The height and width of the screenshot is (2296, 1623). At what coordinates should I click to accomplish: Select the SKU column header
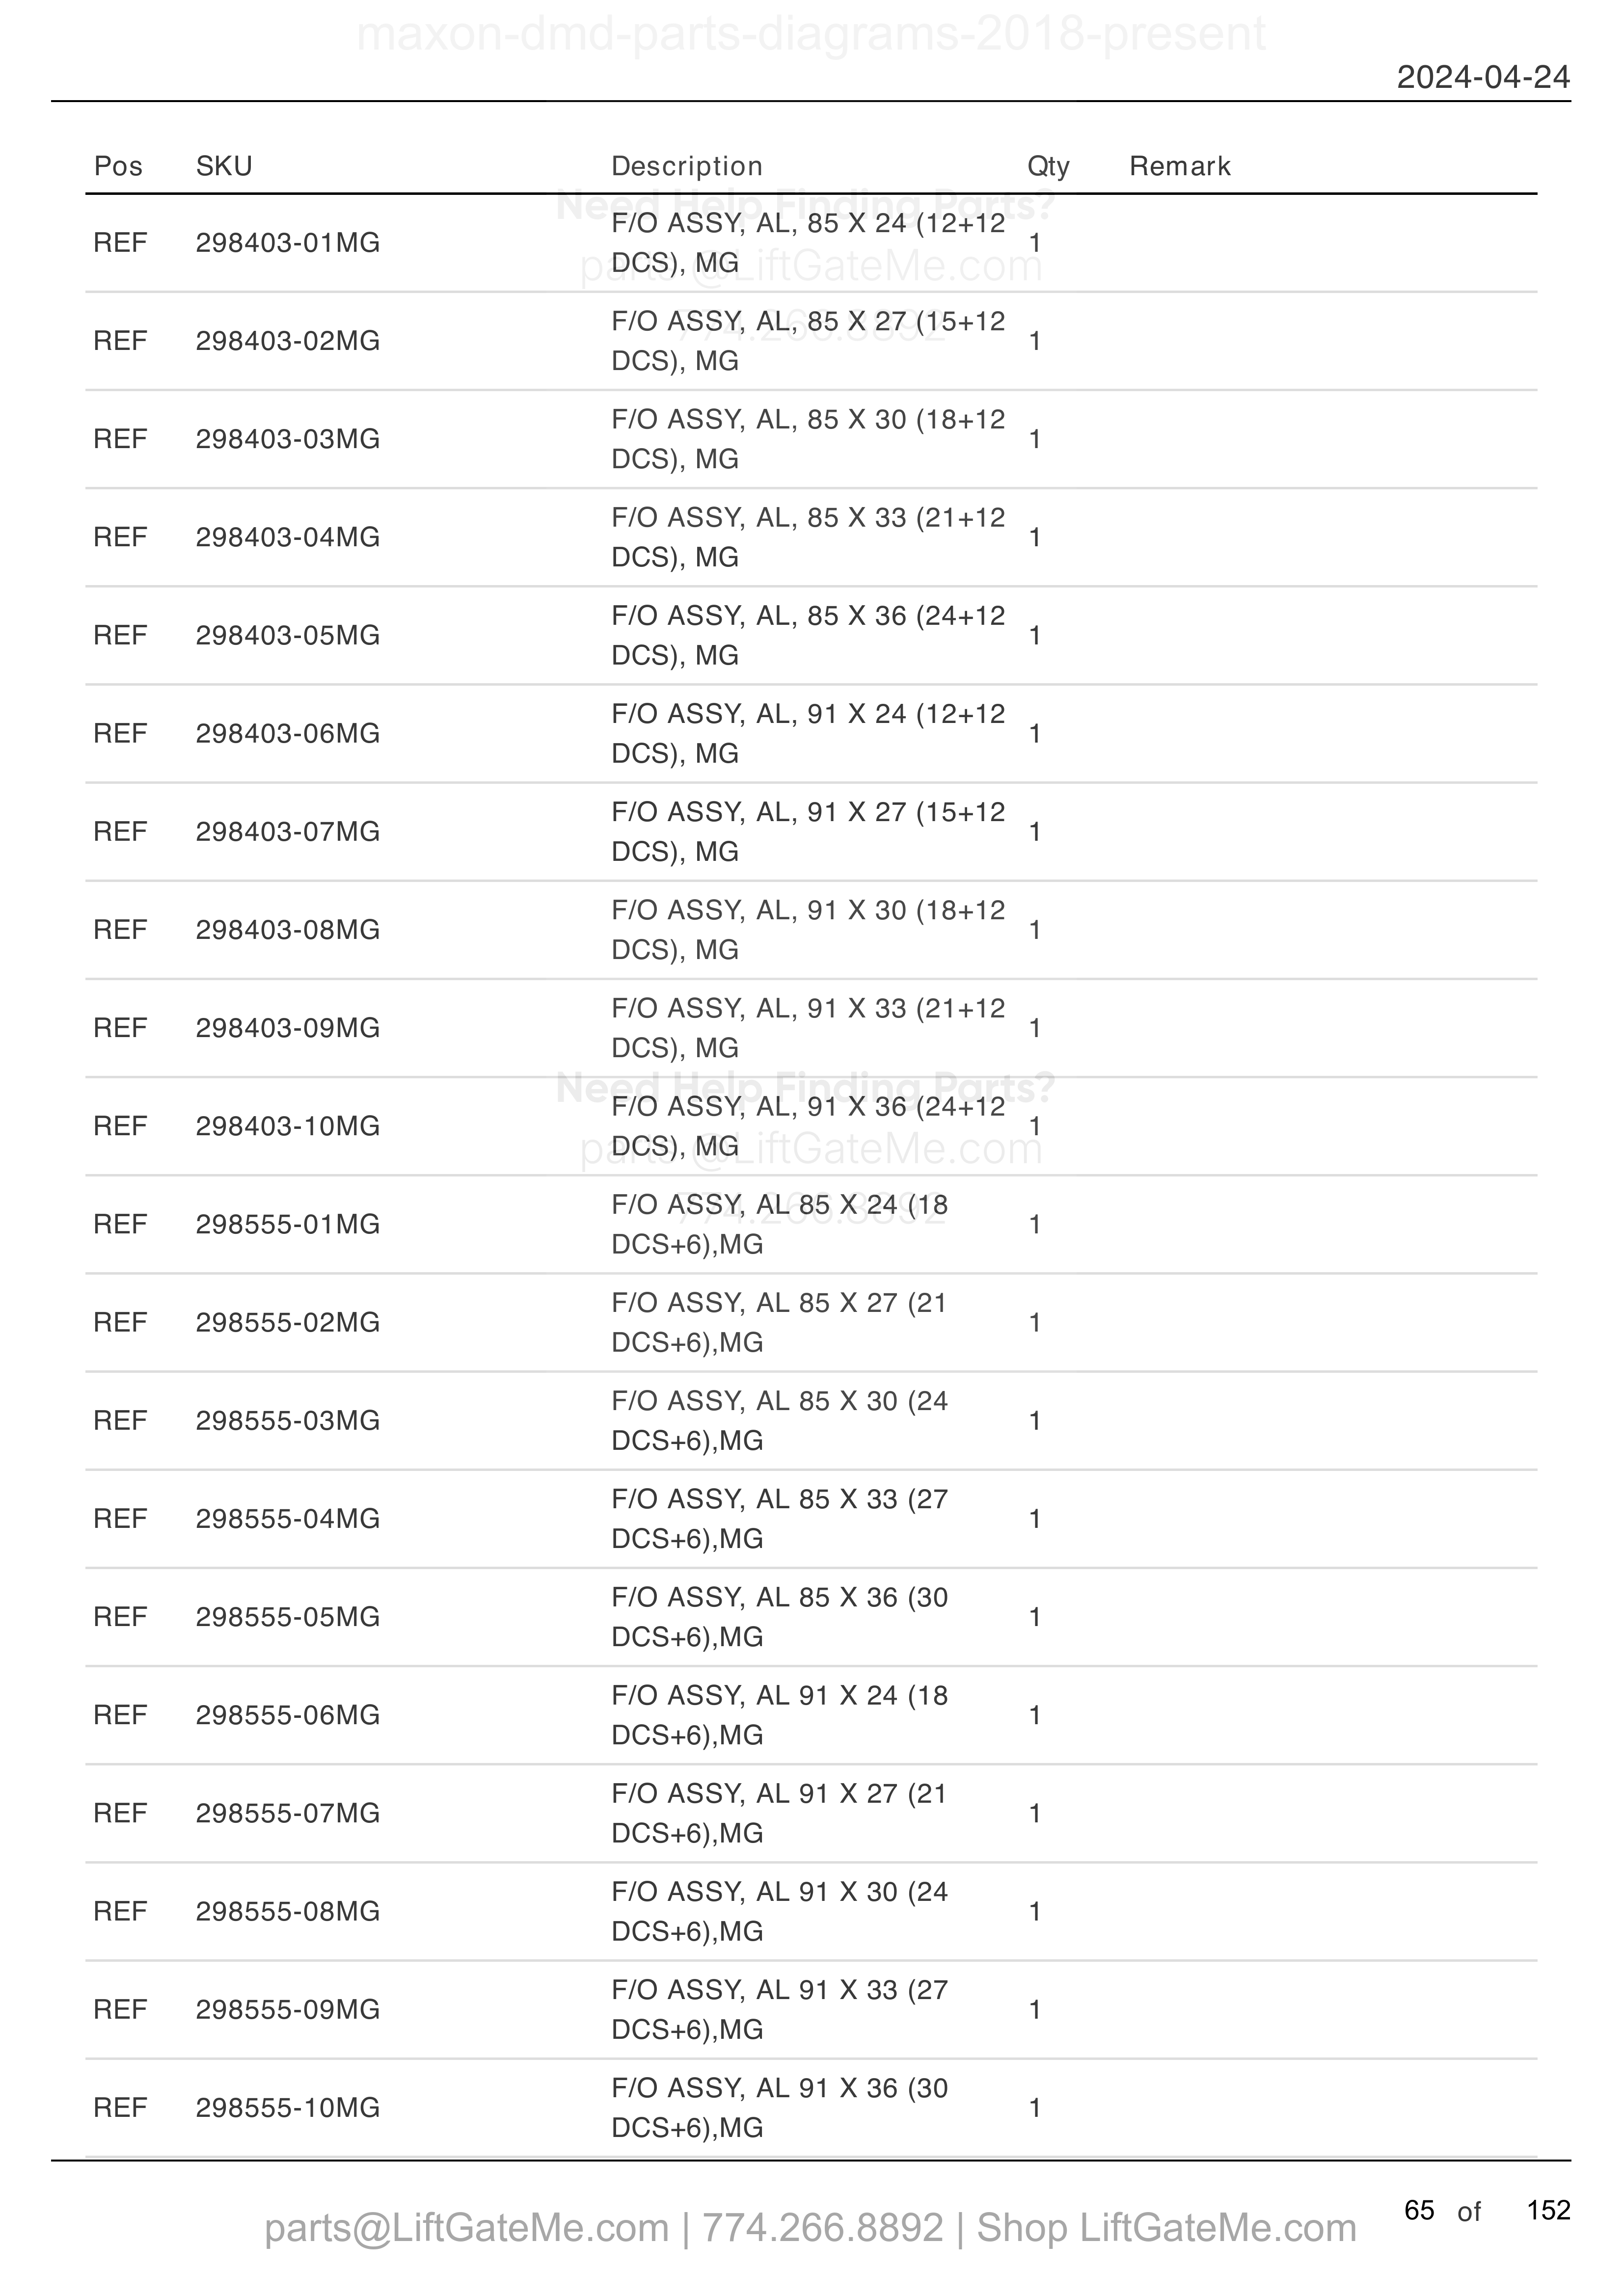tap(224, 166)
